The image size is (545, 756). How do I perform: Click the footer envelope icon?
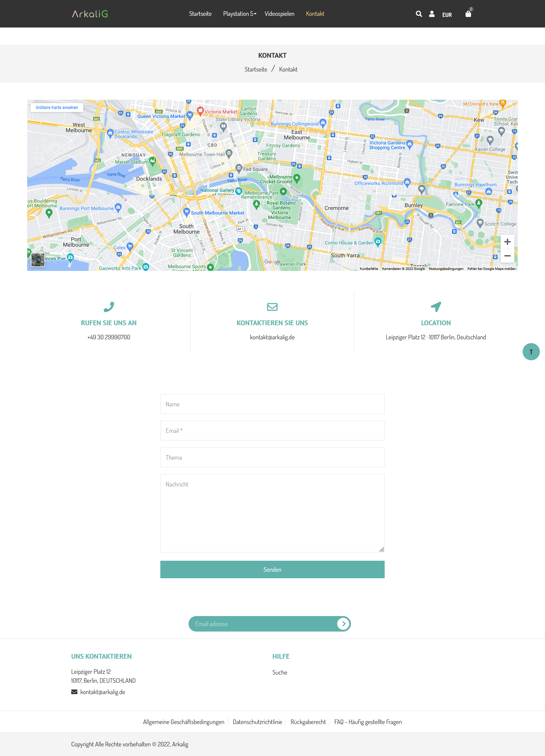74,692
